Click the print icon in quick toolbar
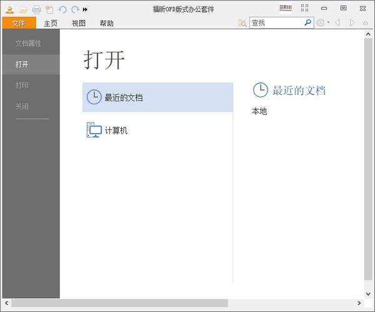The image size is (375, 312). click(36, 9)
